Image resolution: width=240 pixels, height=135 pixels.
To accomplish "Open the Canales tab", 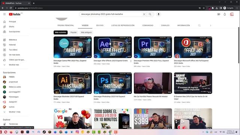I will 165,25.
